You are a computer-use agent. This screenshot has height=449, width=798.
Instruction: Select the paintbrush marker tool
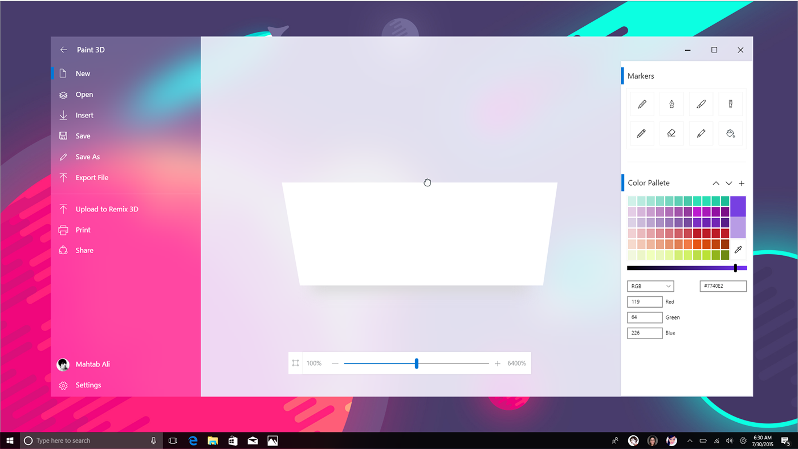coord(701,104)
